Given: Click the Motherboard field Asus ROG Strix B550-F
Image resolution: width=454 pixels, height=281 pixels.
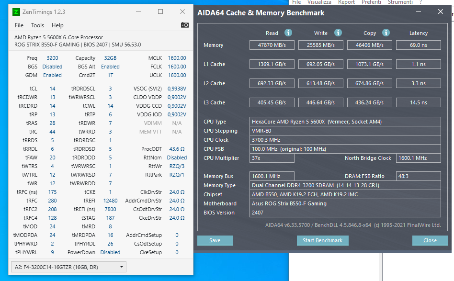Looking at the screenshot, I should (x=345, y=203).
